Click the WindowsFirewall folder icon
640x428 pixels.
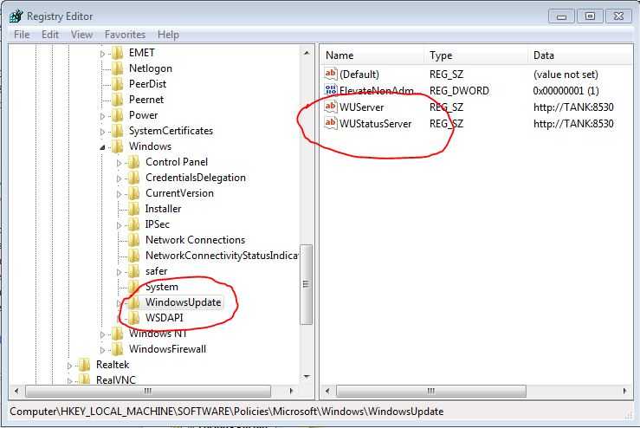pos(118,349)
